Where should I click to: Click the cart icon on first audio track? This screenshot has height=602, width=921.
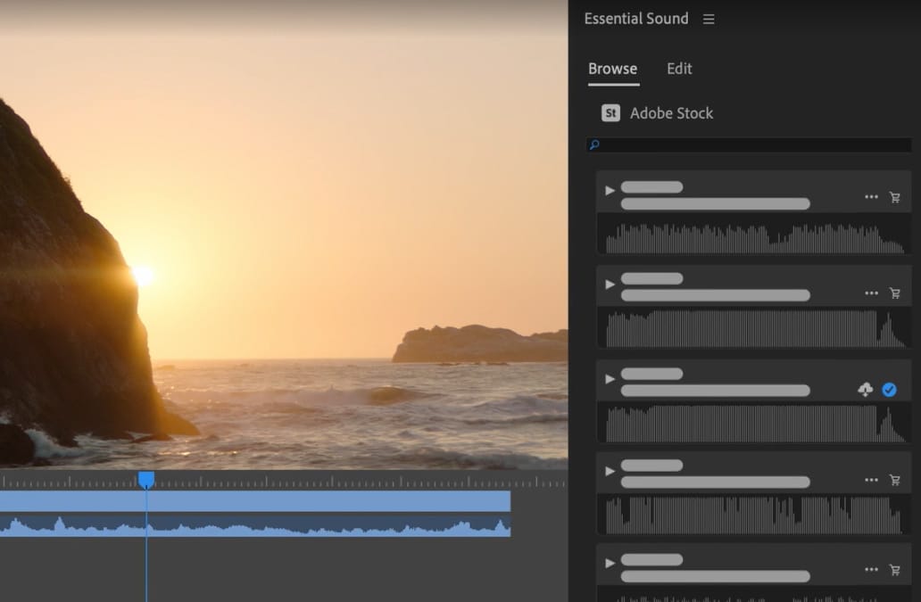[894, 197]
